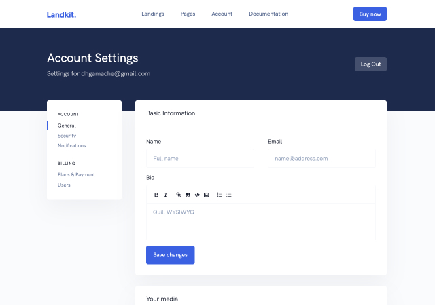Focus the Email address input field
435x306 pixels.
(321, 158)
